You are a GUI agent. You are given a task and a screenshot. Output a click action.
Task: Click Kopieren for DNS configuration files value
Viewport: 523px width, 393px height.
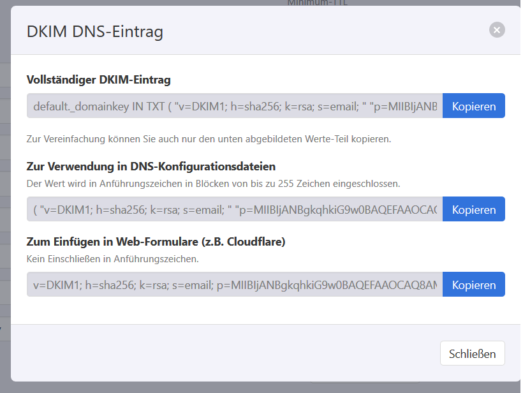coord(473,209)
